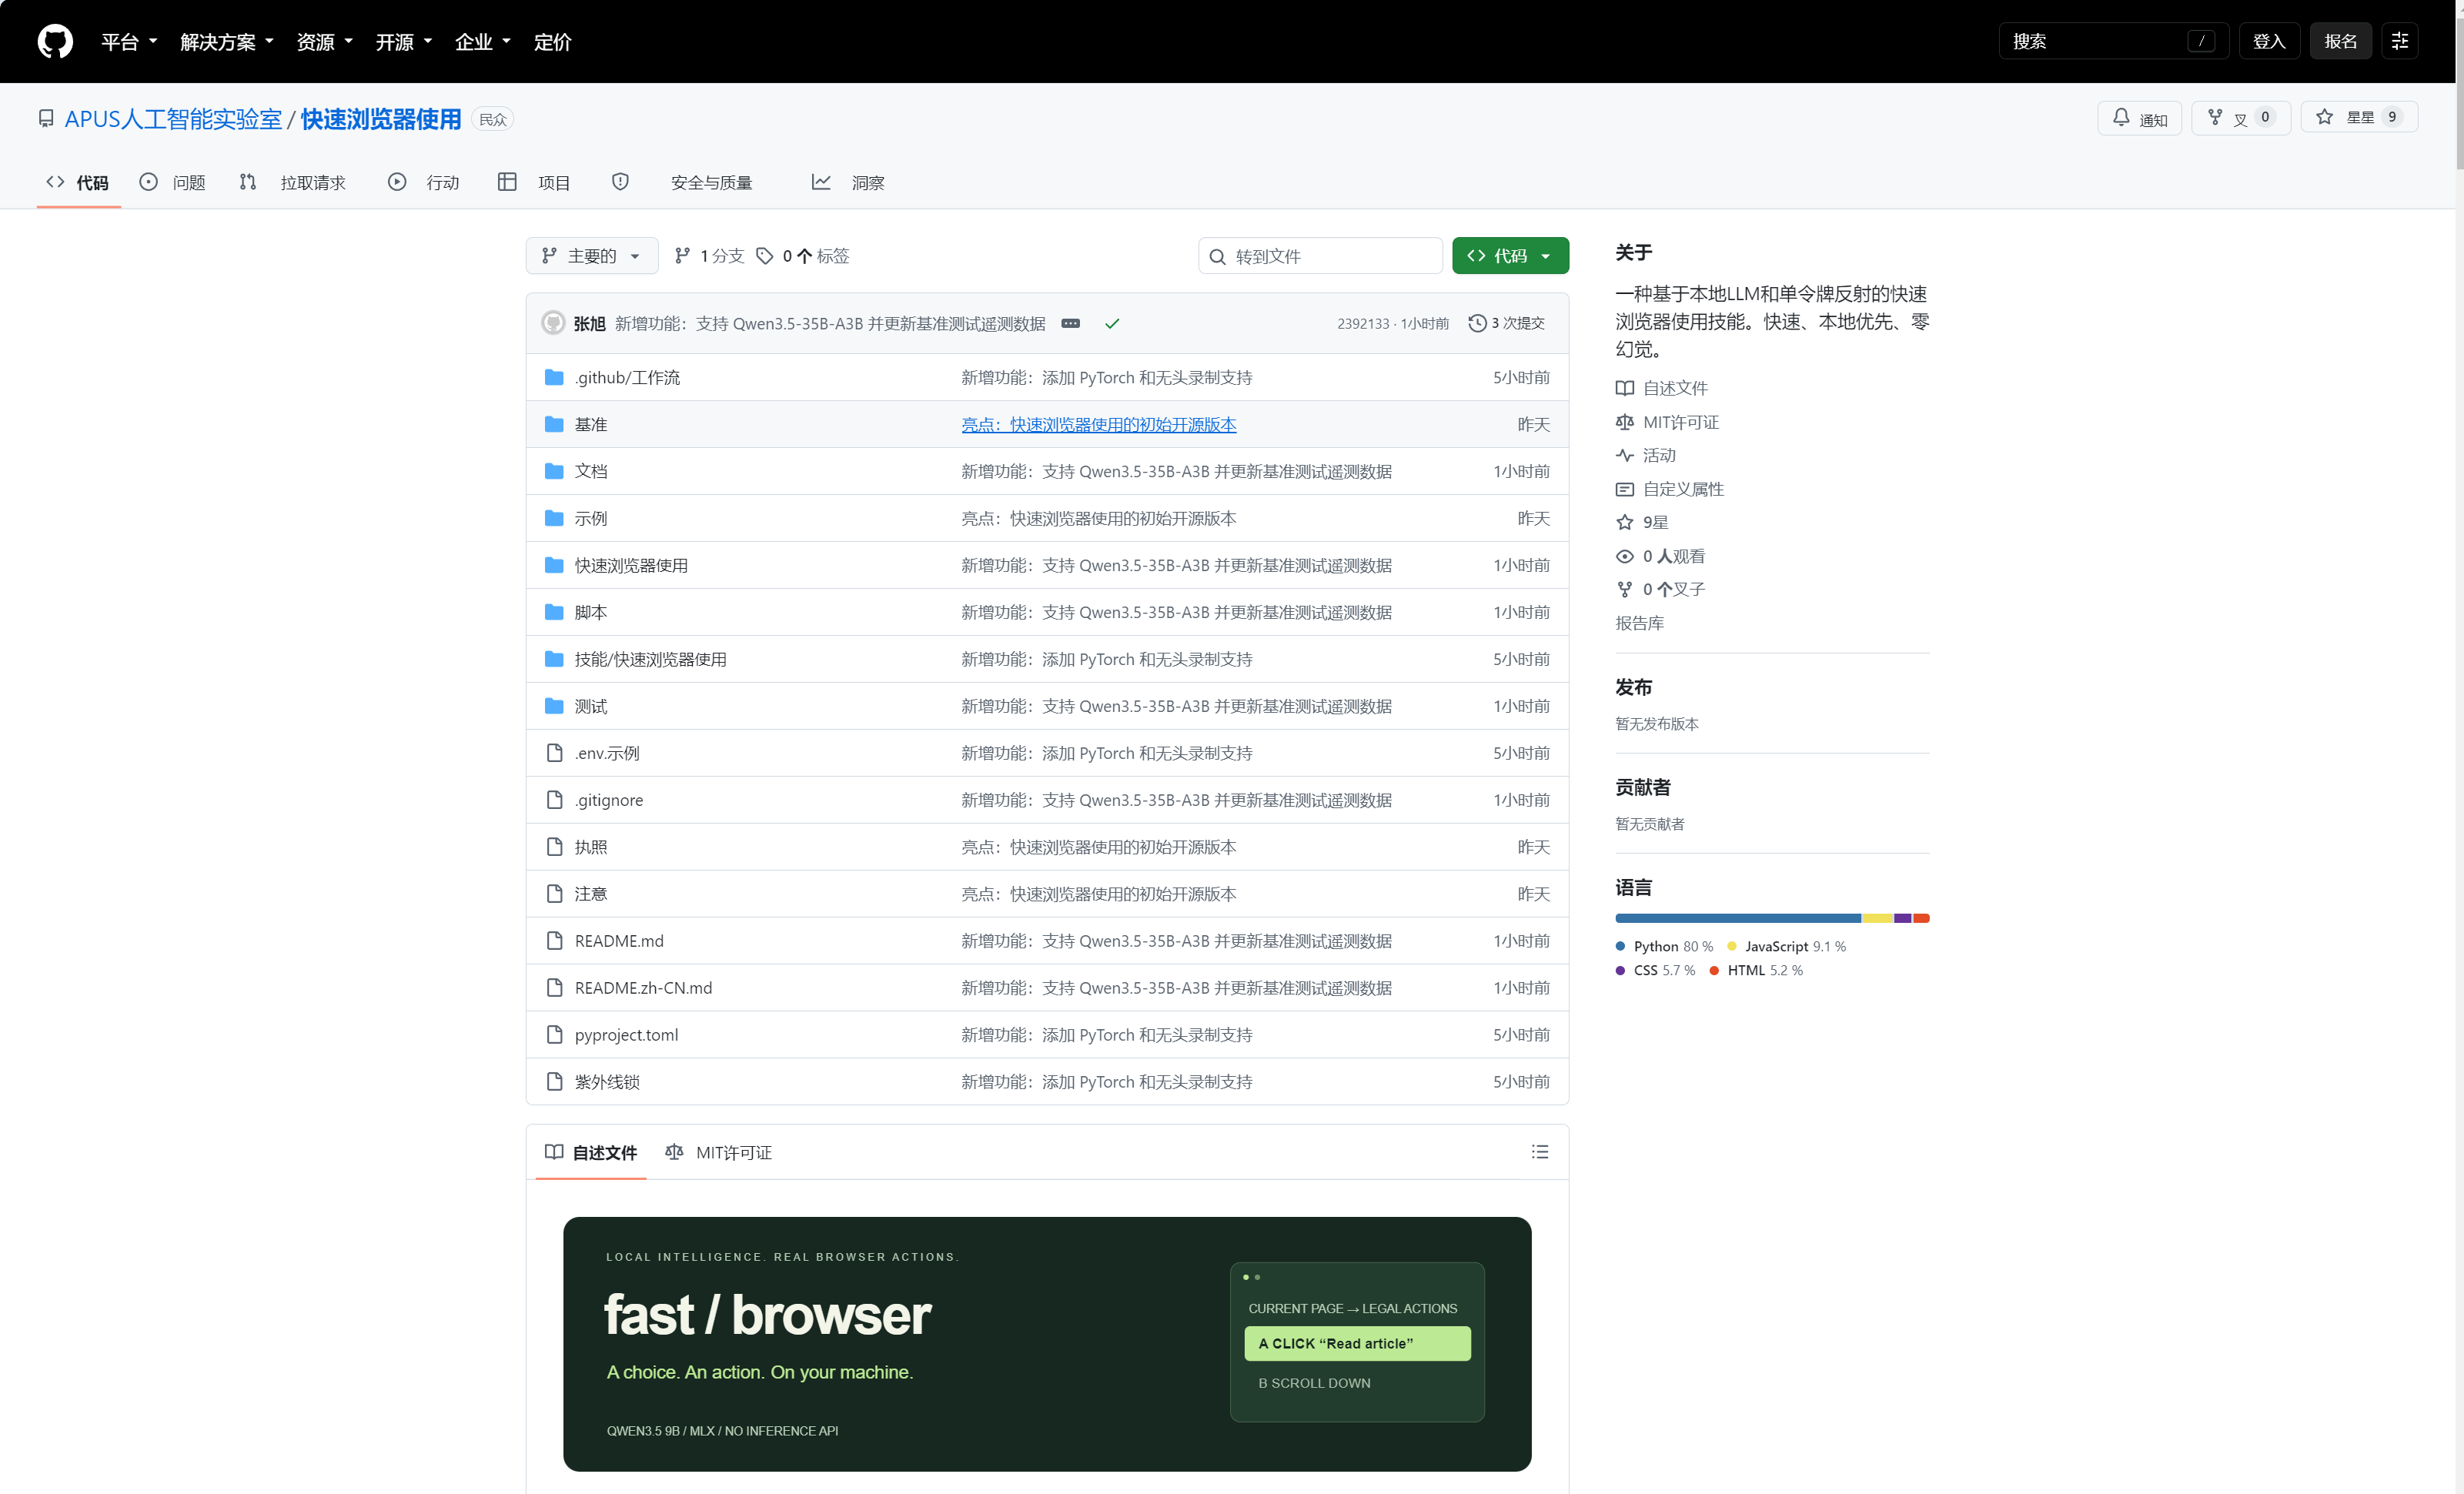Click the 转到文件 file finder field
This screenshot has width=2464, height=1494.
1320,256
